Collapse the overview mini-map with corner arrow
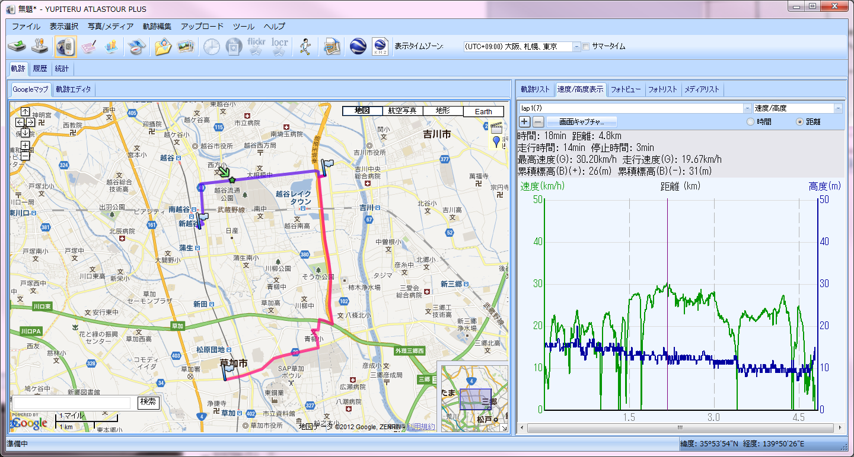This screenshot has height=457, width=854. click(504, 427)
